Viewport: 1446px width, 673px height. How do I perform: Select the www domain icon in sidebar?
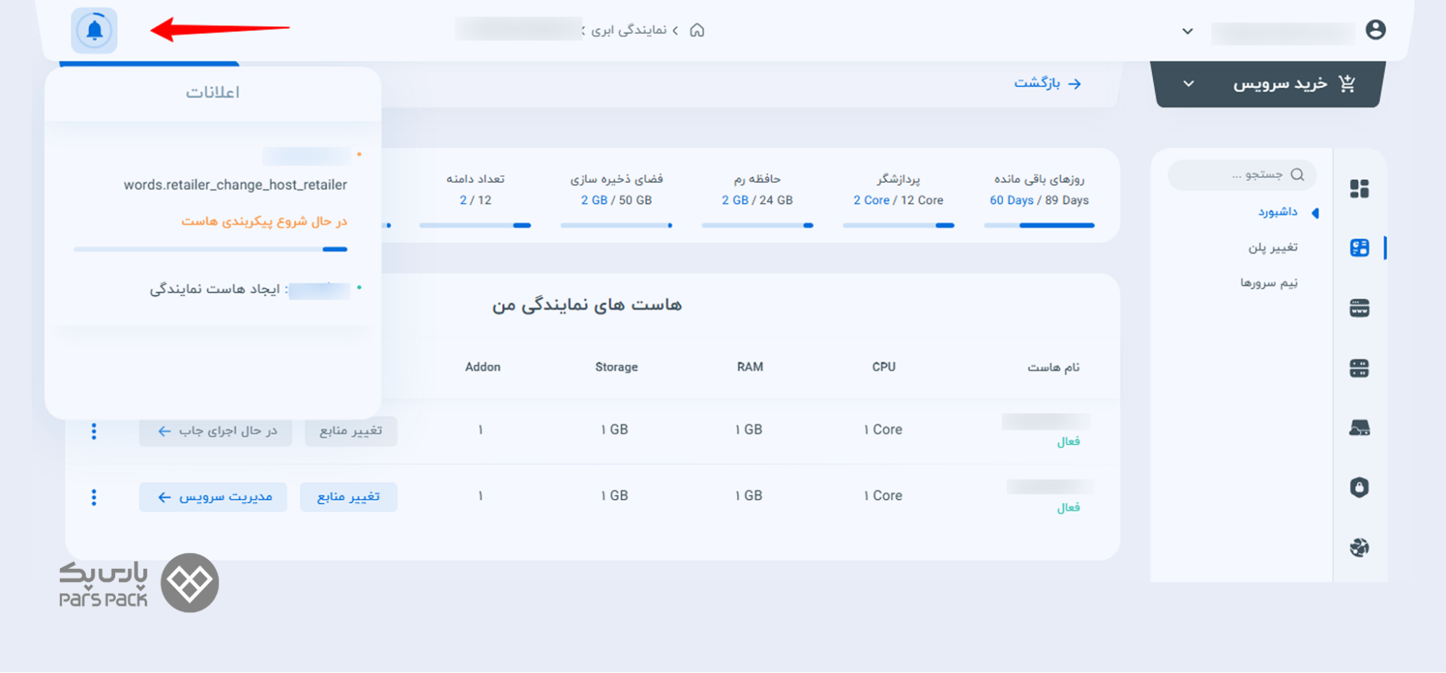pyautogui.click(x=1359, y=309)
